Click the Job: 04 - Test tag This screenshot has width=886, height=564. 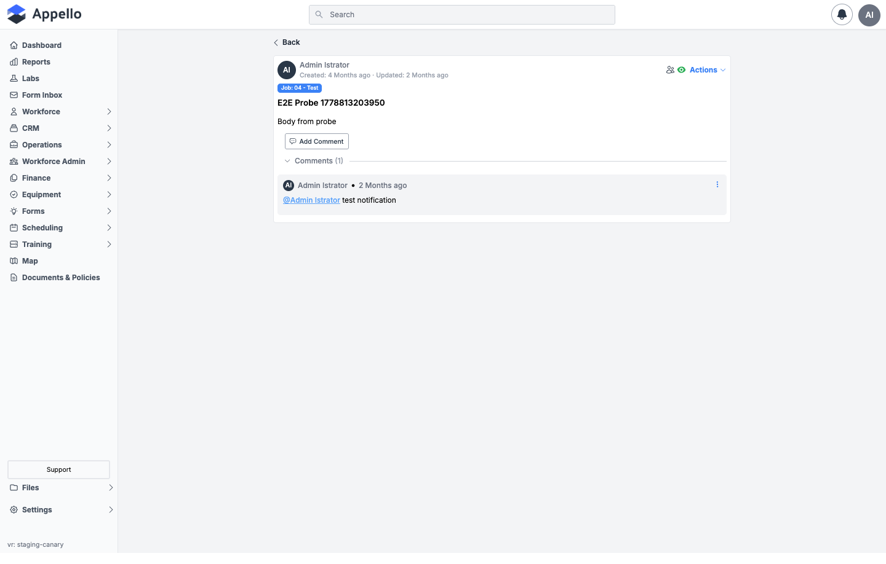(x=300, y=88)
